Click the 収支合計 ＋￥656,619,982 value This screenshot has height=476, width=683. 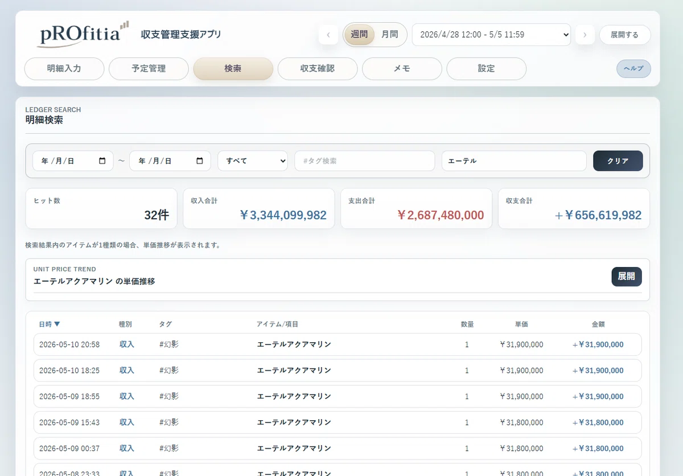click(598, 215)
